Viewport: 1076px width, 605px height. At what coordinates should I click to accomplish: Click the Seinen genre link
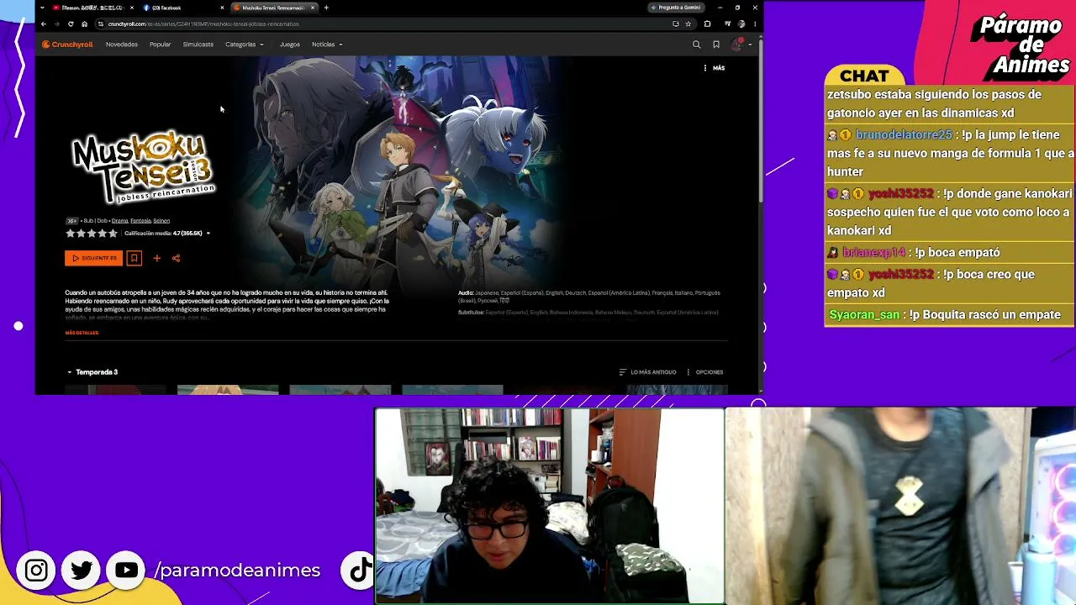tap(161, 221)
